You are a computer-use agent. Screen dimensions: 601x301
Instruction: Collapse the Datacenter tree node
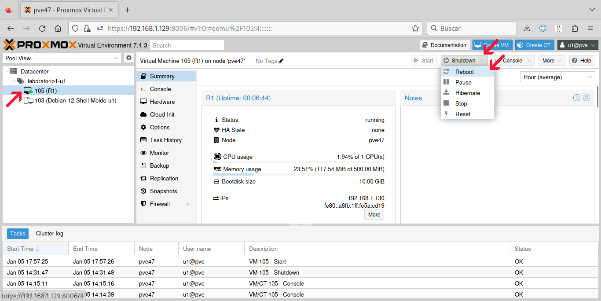pos(6,71)
